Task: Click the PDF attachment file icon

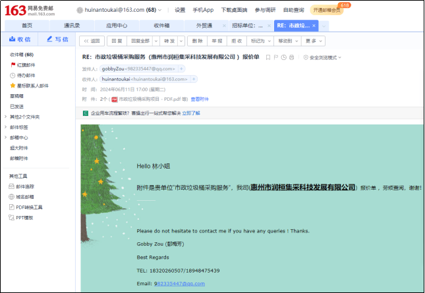Action: click(115, 99)
